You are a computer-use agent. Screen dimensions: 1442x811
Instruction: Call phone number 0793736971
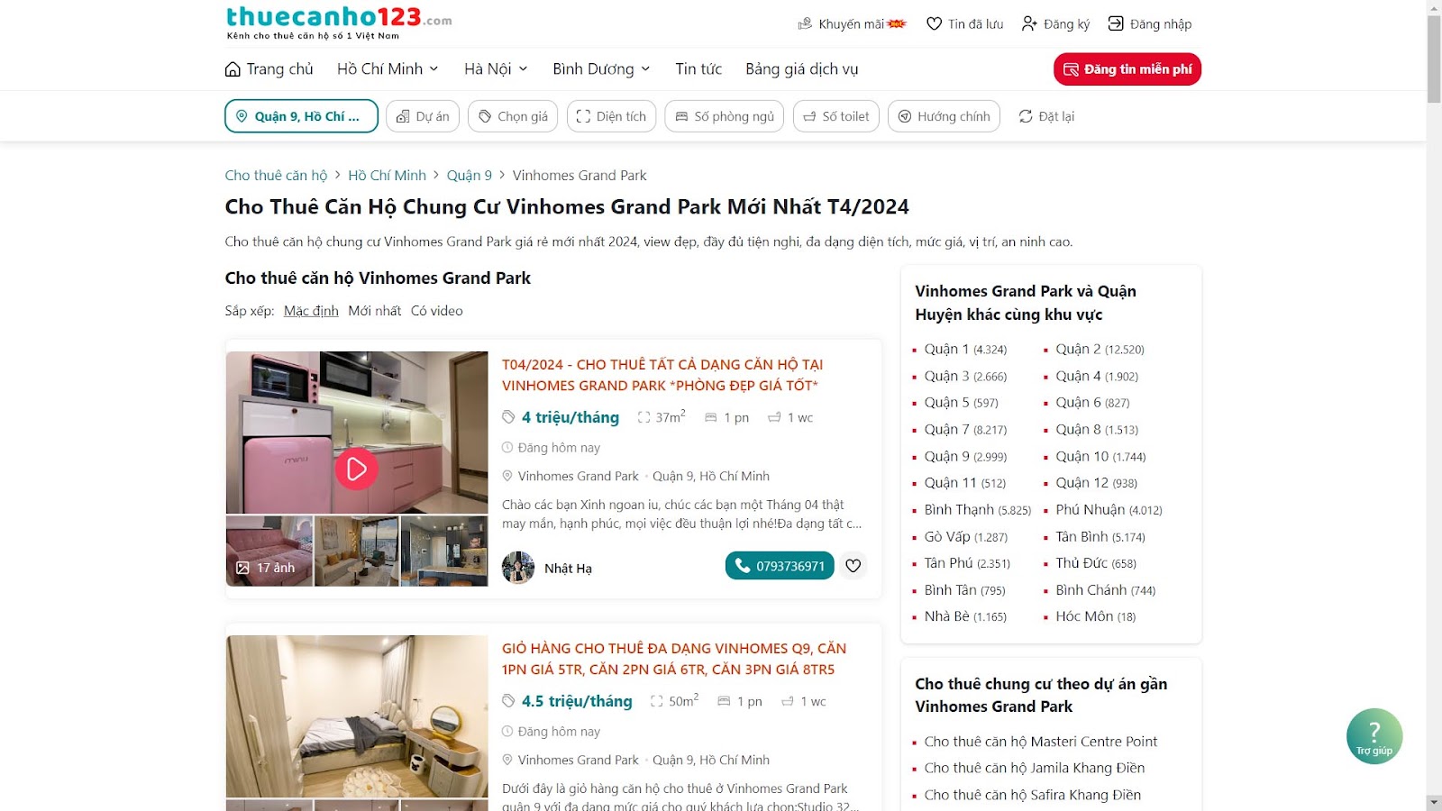coord(780,566)
